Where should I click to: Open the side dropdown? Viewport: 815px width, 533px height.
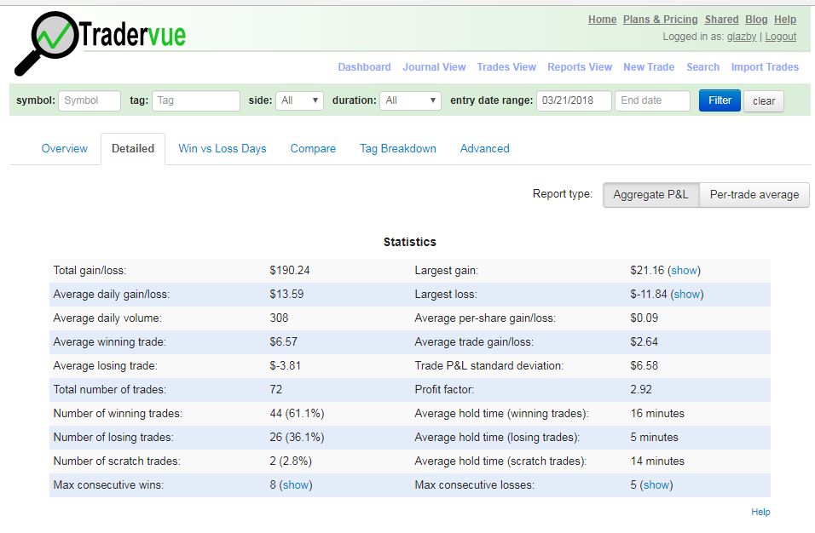299,100
